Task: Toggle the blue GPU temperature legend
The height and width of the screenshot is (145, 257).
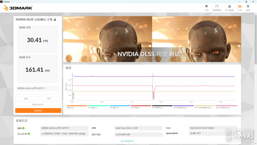Action: tap(120, 106)
